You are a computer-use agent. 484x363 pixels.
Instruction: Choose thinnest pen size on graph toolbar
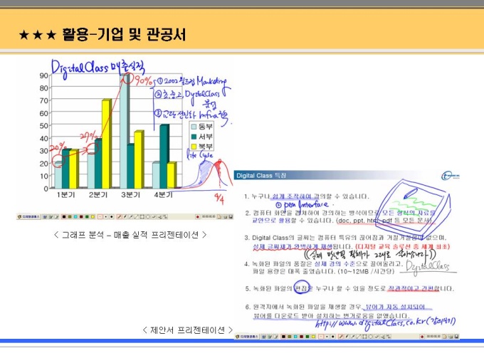(100, 216)
